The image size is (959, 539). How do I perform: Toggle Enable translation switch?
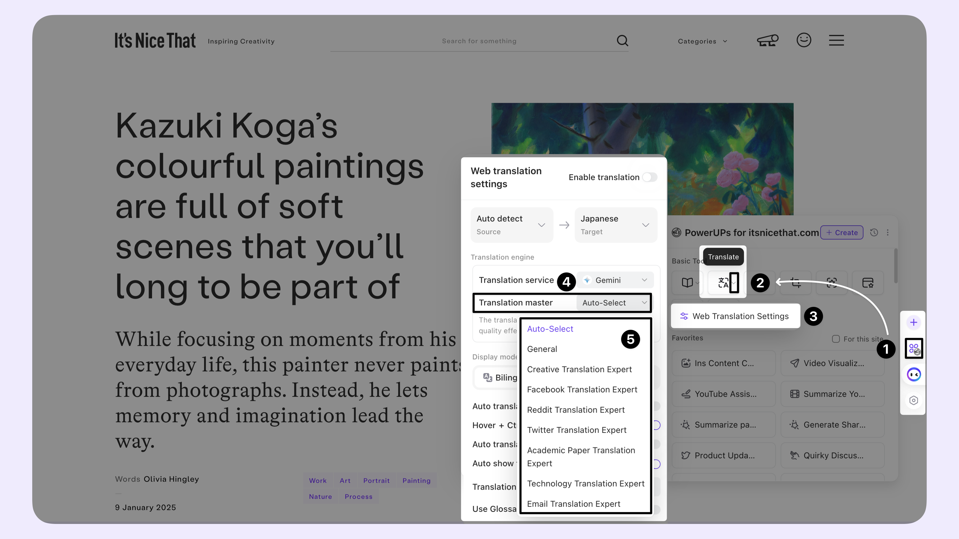click(x=650, y=177)
